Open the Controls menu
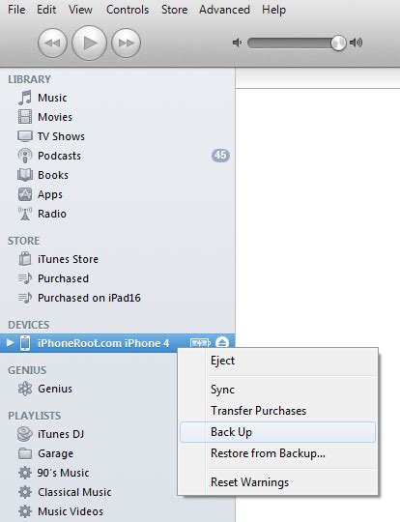The image size is (400, 522). click(x=128, y=10)
